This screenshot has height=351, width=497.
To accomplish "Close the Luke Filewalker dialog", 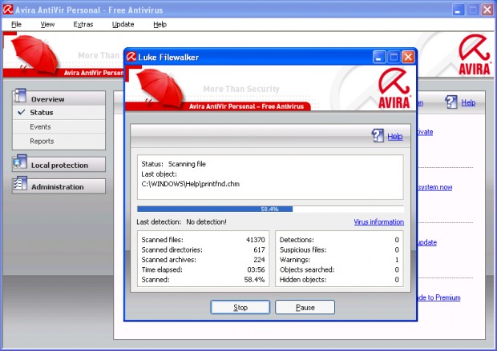I will (408, 58).
